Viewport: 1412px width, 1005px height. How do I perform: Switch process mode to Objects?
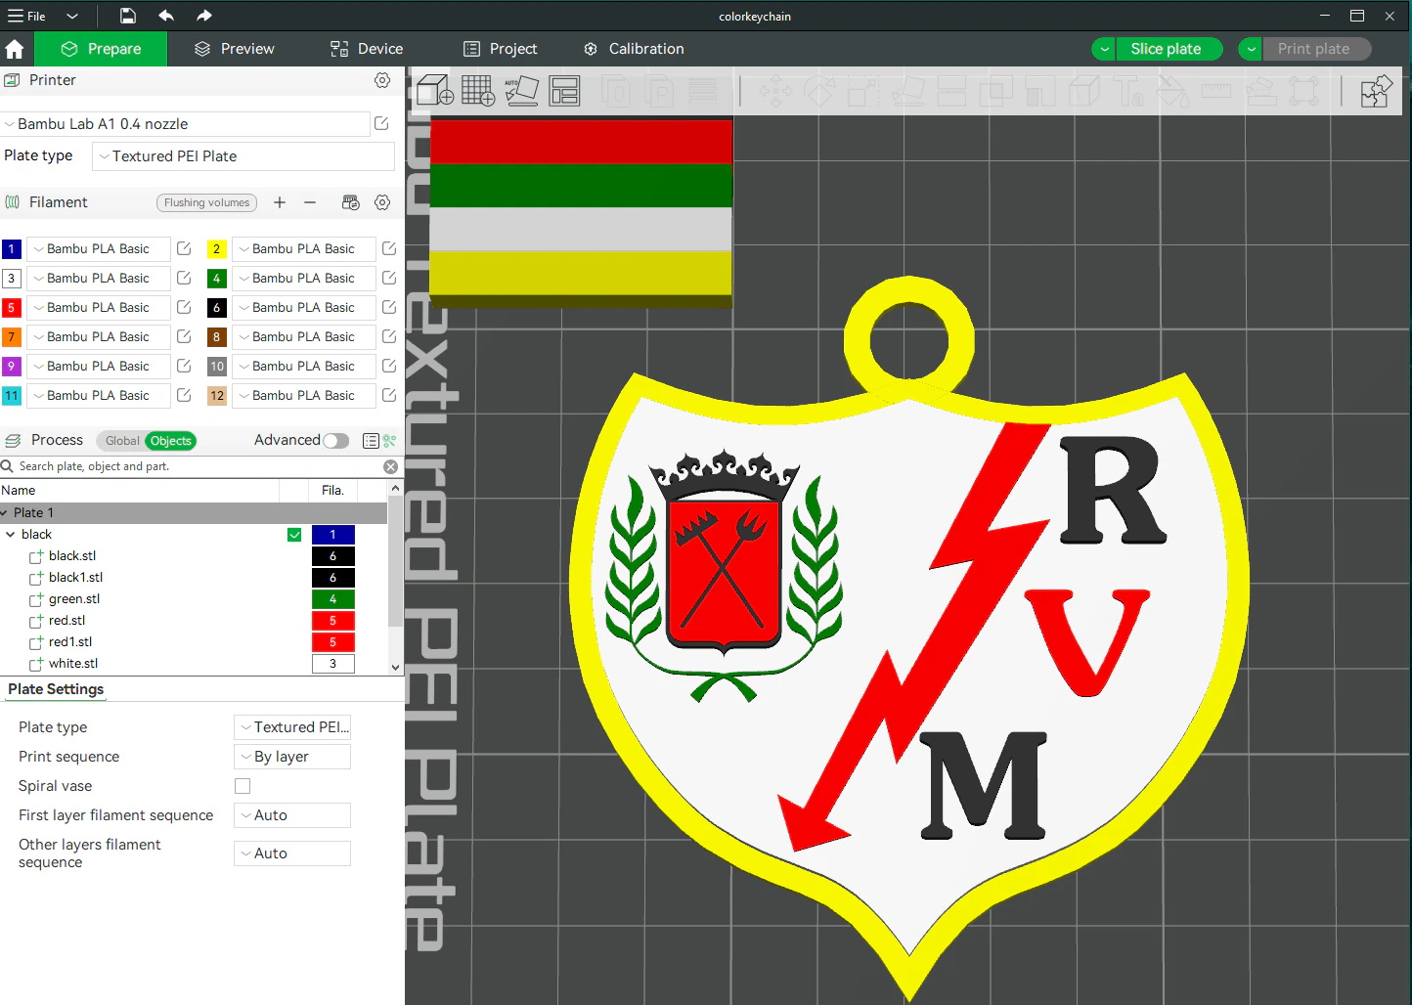pyautogui.click(x=171, y=441)
